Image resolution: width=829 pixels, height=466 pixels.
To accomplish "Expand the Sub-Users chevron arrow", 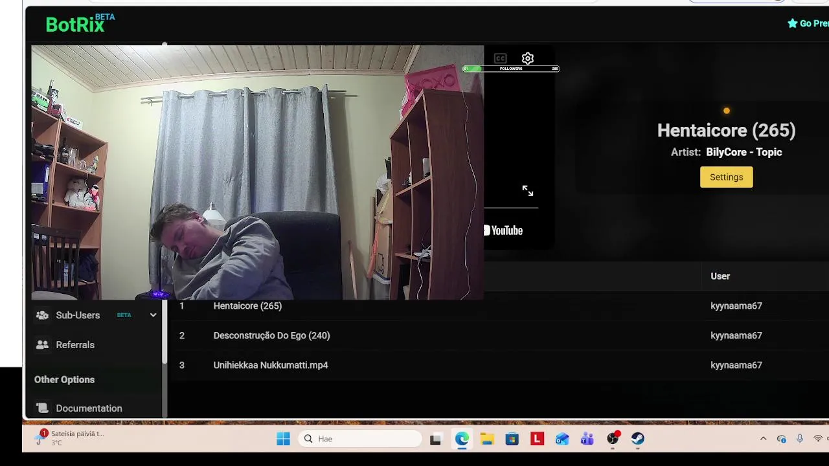I will 153,315.
